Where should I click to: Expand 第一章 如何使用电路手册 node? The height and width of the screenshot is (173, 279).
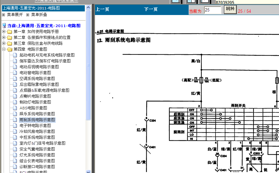coord(4,32)
